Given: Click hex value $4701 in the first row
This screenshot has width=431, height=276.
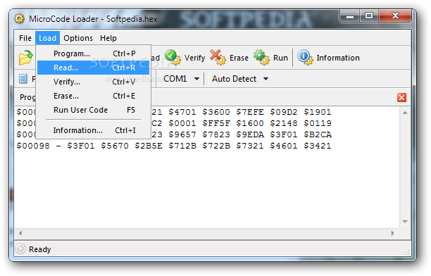Looking at the screenshot, I should click(x=182, y=112).
